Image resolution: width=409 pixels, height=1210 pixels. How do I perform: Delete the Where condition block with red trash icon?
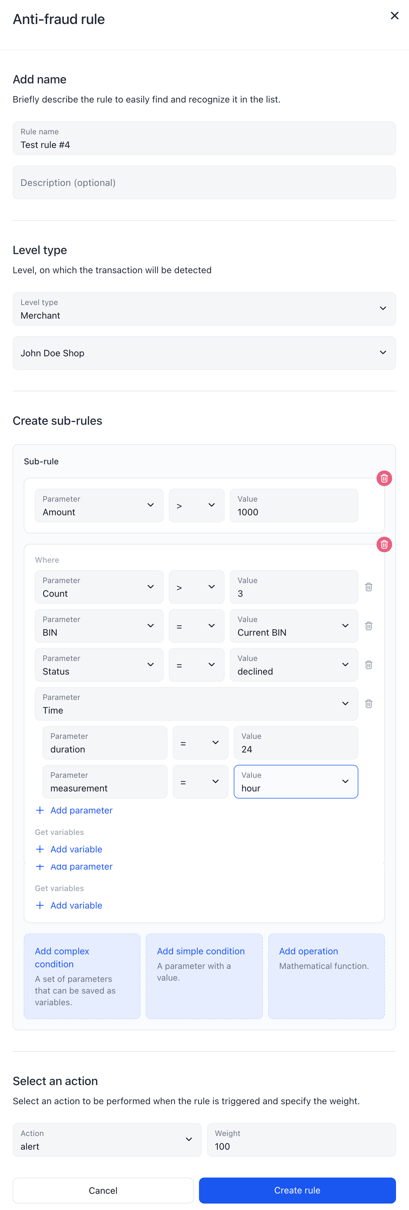[x=384, y=544]
